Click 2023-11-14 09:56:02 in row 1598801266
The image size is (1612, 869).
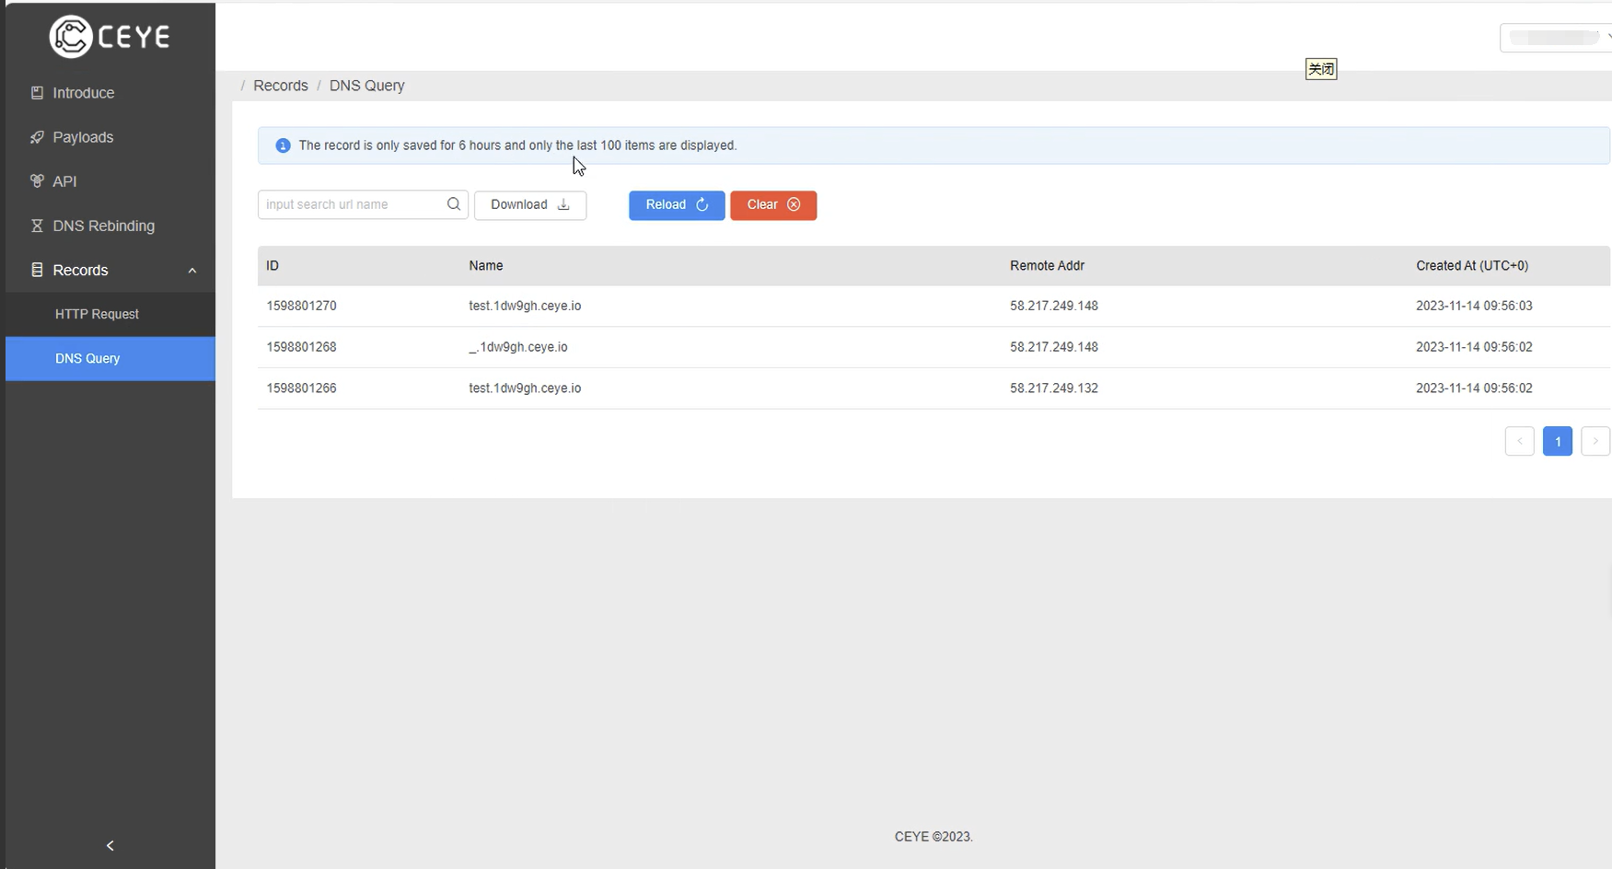coord(1474,388)
